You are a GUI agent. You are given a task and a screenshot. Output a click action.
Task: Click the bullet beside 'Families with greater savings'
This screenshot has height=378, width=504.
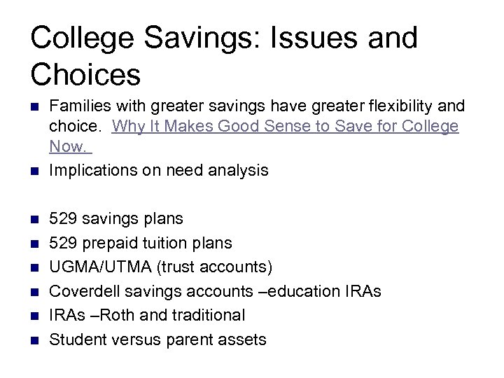(33, 107)
